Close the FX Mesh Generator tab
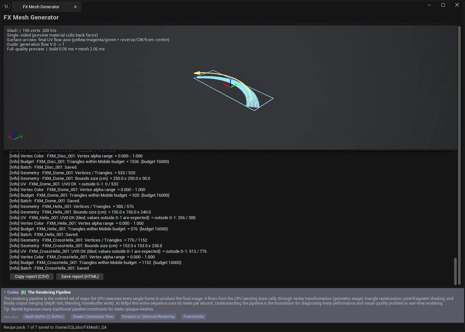The height and width of the screenshot is (332, 465). (x=75, y=7)
